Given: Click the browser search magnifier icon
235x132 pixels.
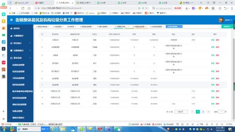Looking at the screenshot, I should [153, 8].
